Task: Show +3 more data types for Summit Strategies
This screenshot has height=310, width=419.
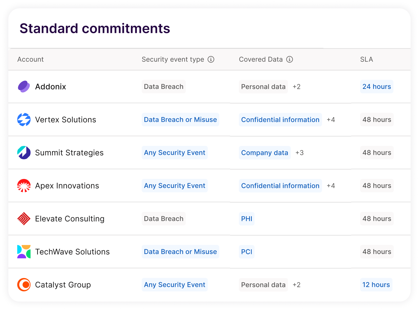Action: [x=299, y=153]
